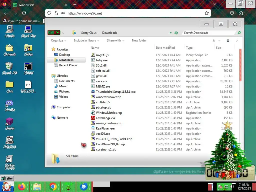The width and height of the screenshot is (256, 192).
Task: Launch the Terminal desktop icon
Action: coord(28,68)
